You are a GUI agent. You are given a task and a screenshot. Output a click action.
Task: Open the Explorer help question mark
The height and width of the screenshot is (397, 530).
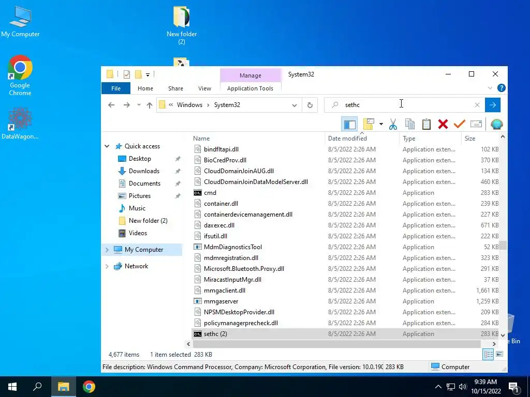click(501, 88)
